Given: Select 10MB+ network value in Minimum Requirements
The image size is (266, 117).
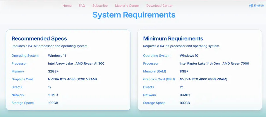Looking at the screenshot, I should point(185,95).
